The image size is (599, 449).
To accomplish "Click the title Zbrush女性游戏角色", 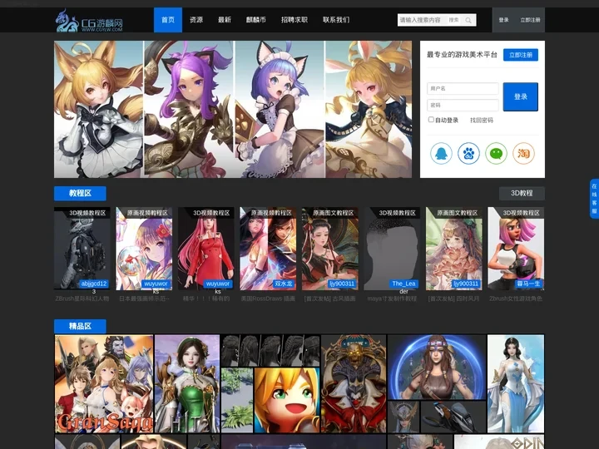I will pyautogui.click(x=516, y=299).
